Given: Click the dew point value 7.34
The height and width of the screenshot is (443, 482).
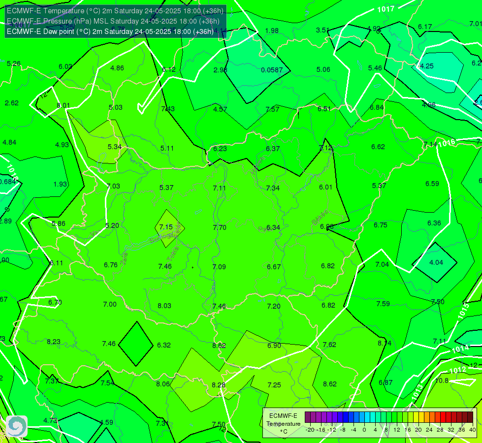Looking at the screenshot, I should pos(273,188).
